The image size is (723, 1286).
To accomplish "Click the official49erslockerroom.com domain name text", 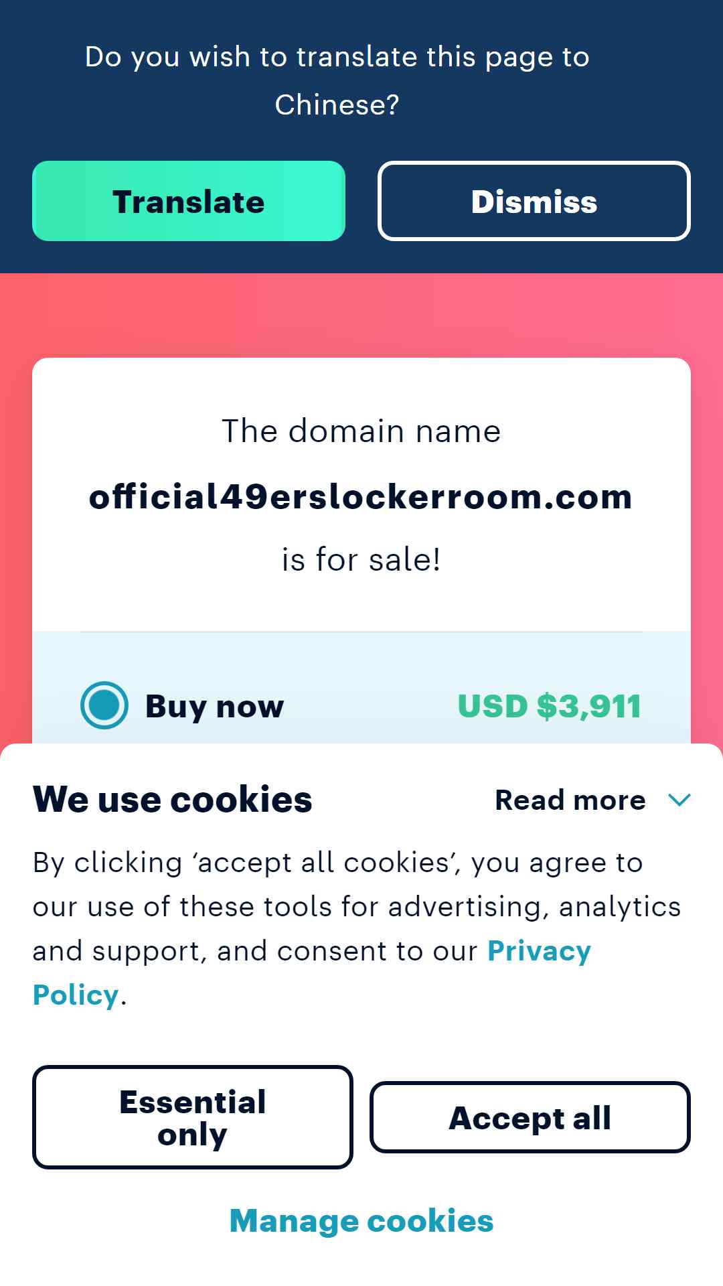I will click(x=361, y=497).
